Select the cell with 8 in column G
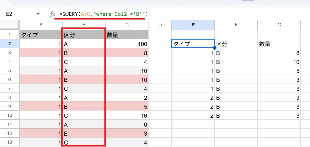Screen dimensions: 310x147 point(279,53)
